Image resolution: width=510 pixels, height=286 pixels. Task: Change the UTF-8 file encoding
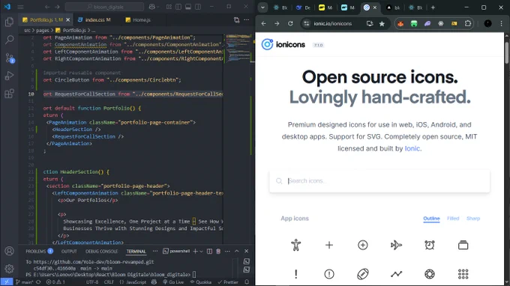[x=92, y=282]
